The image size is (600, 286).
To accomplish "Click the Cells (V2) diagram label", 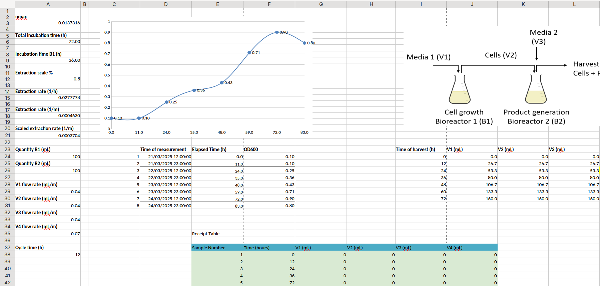I will (501, 55).
